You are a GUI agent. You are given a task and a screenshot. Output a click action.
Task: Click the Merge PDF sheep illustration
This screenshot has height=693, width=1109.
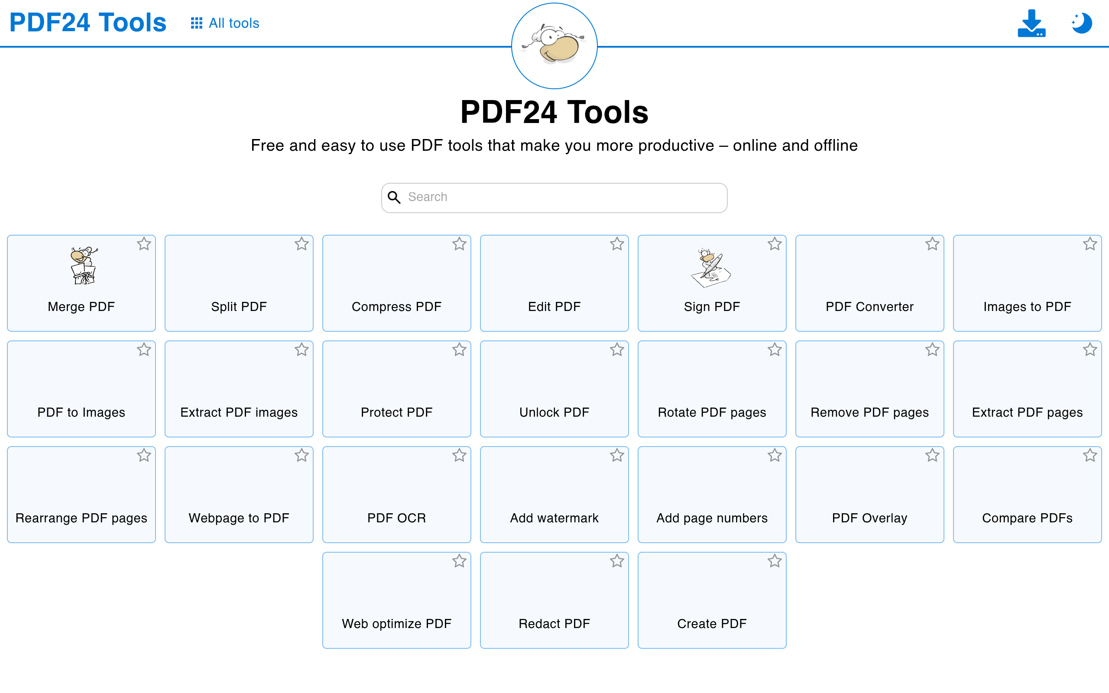(x=84, y=266)
